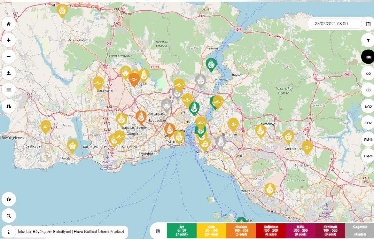The height and width of the screenshot is (239, 374).
Task: Enable the CO pollutant layer
Action: click(x=368, y=73)
